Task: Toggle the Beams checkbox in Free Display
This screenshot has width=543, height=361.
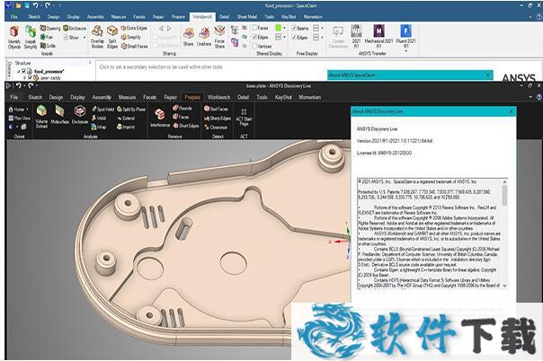Action: click(295, 28)
